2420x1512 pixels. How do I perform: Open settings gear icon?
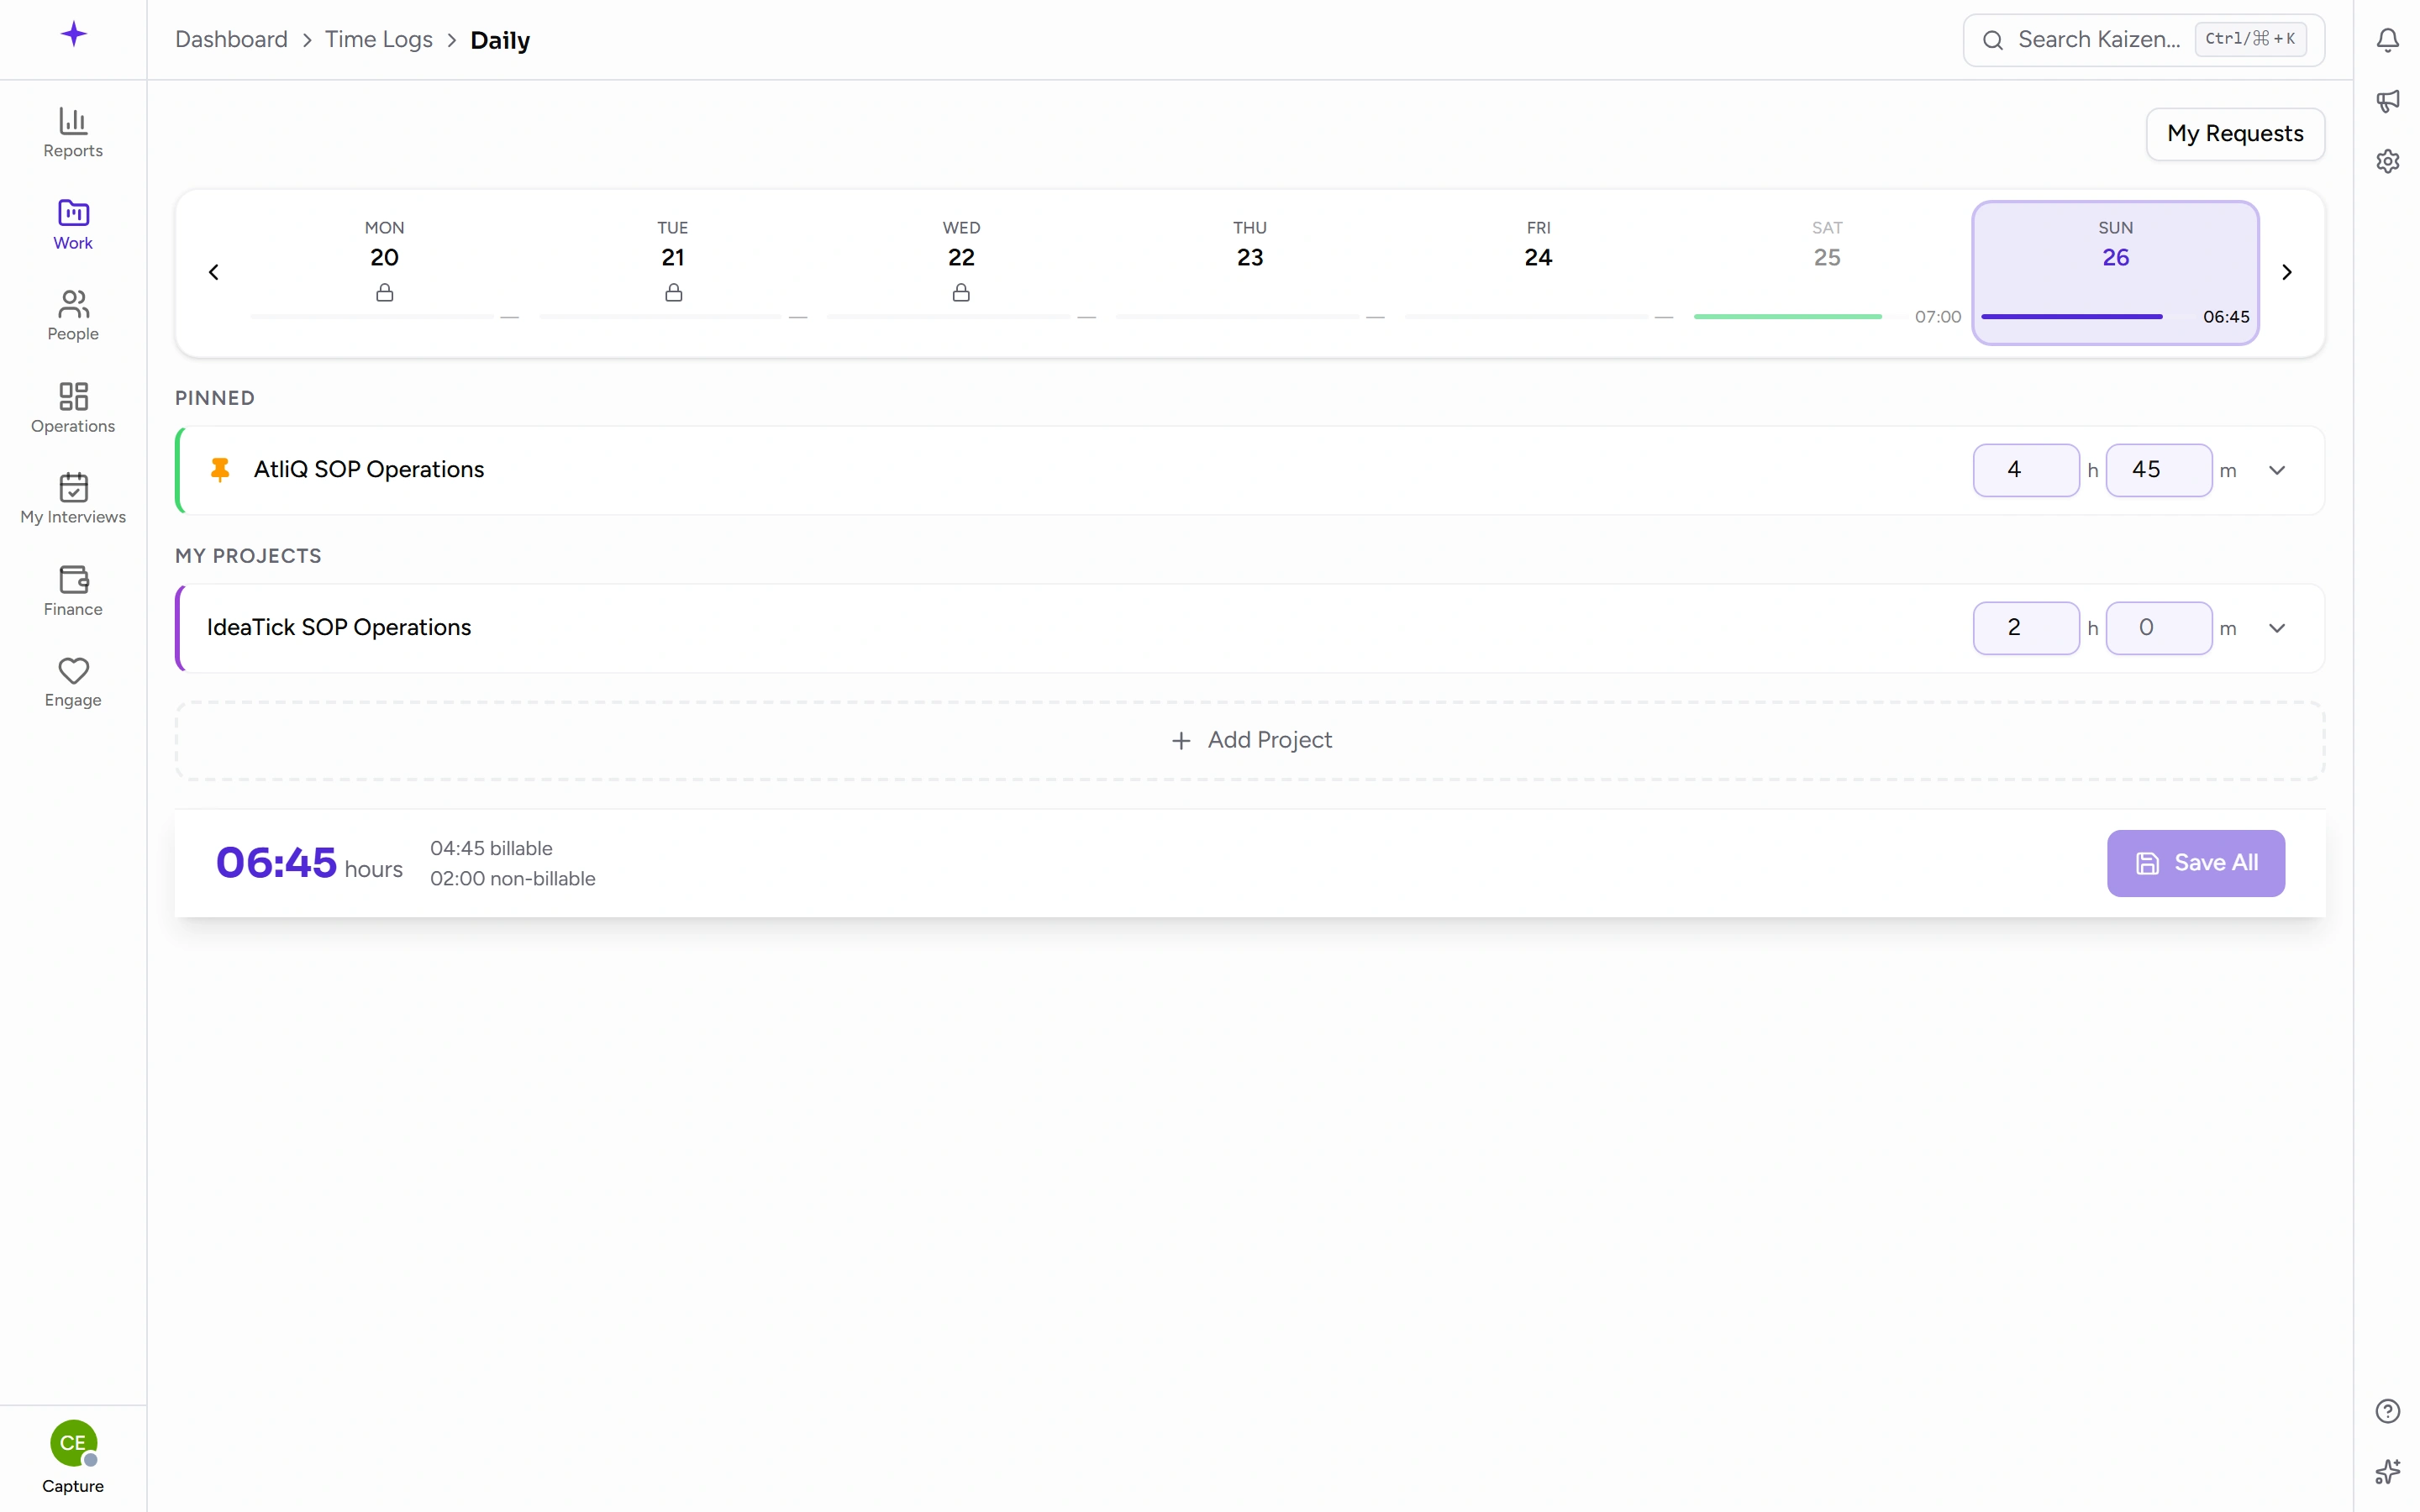tap(2387, 161)
